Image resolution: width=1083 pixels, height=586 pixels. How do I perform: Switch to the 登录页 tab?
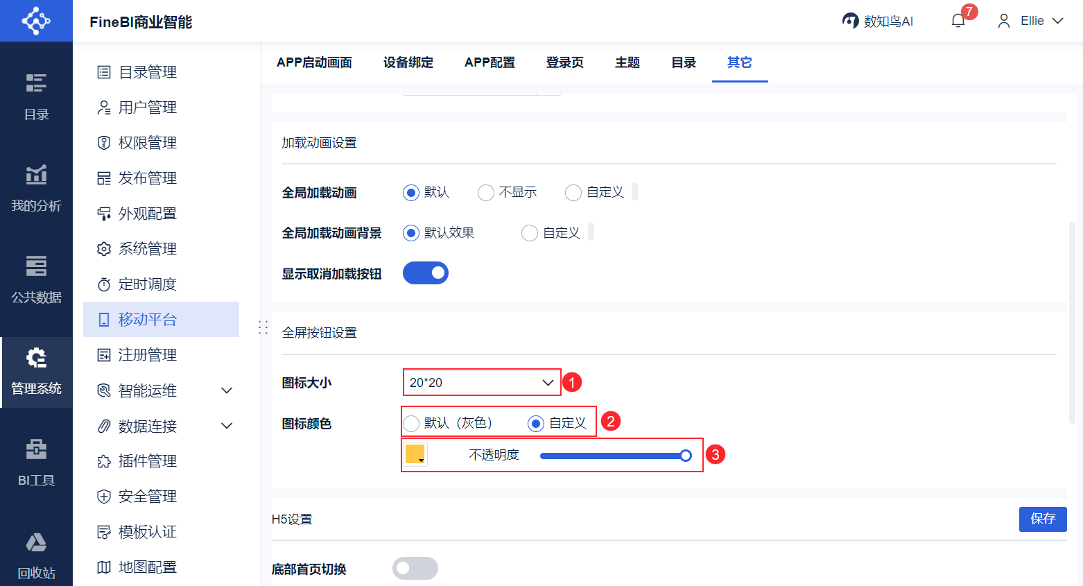(x=565, y=62)
